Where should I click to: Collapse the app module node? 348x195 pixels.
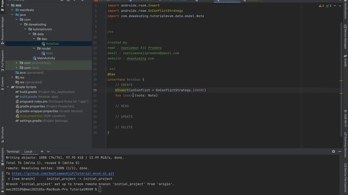point(8,5)
